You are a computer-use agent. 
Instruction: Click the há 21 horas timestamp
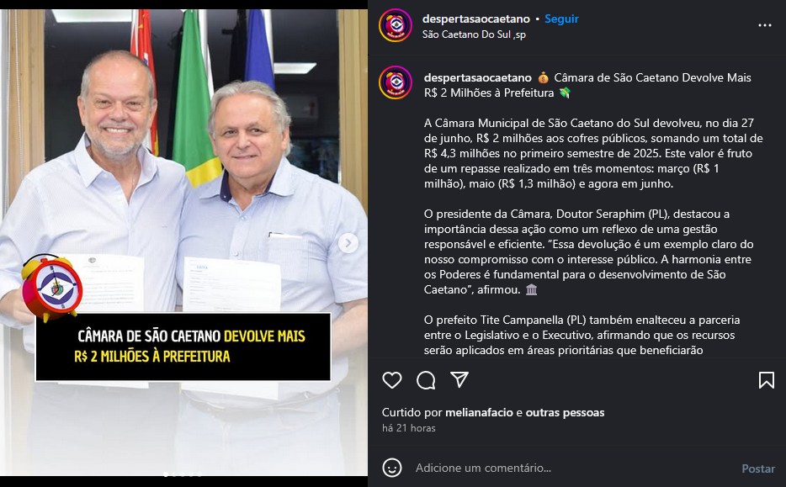click(408, 428)
